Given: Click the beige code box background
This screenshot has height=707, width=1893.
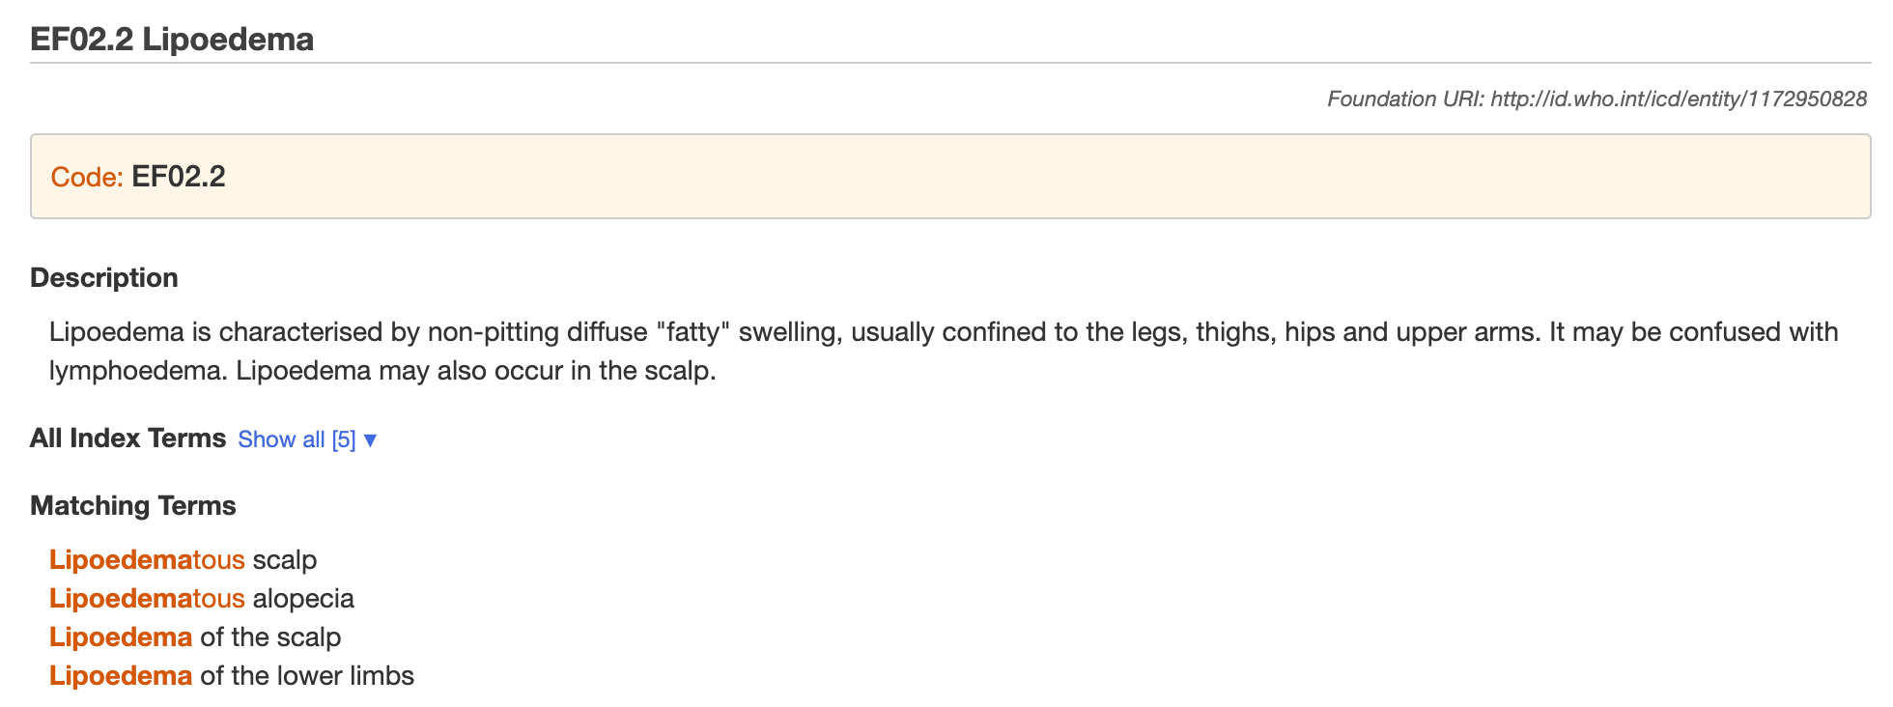Looking at the screenshot, I should click(950, 177).
